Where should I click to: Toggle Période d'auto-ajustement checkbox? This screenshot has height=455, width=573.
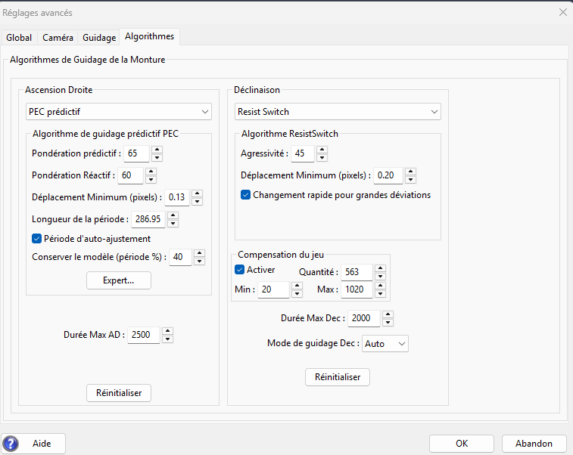point(36,239)
